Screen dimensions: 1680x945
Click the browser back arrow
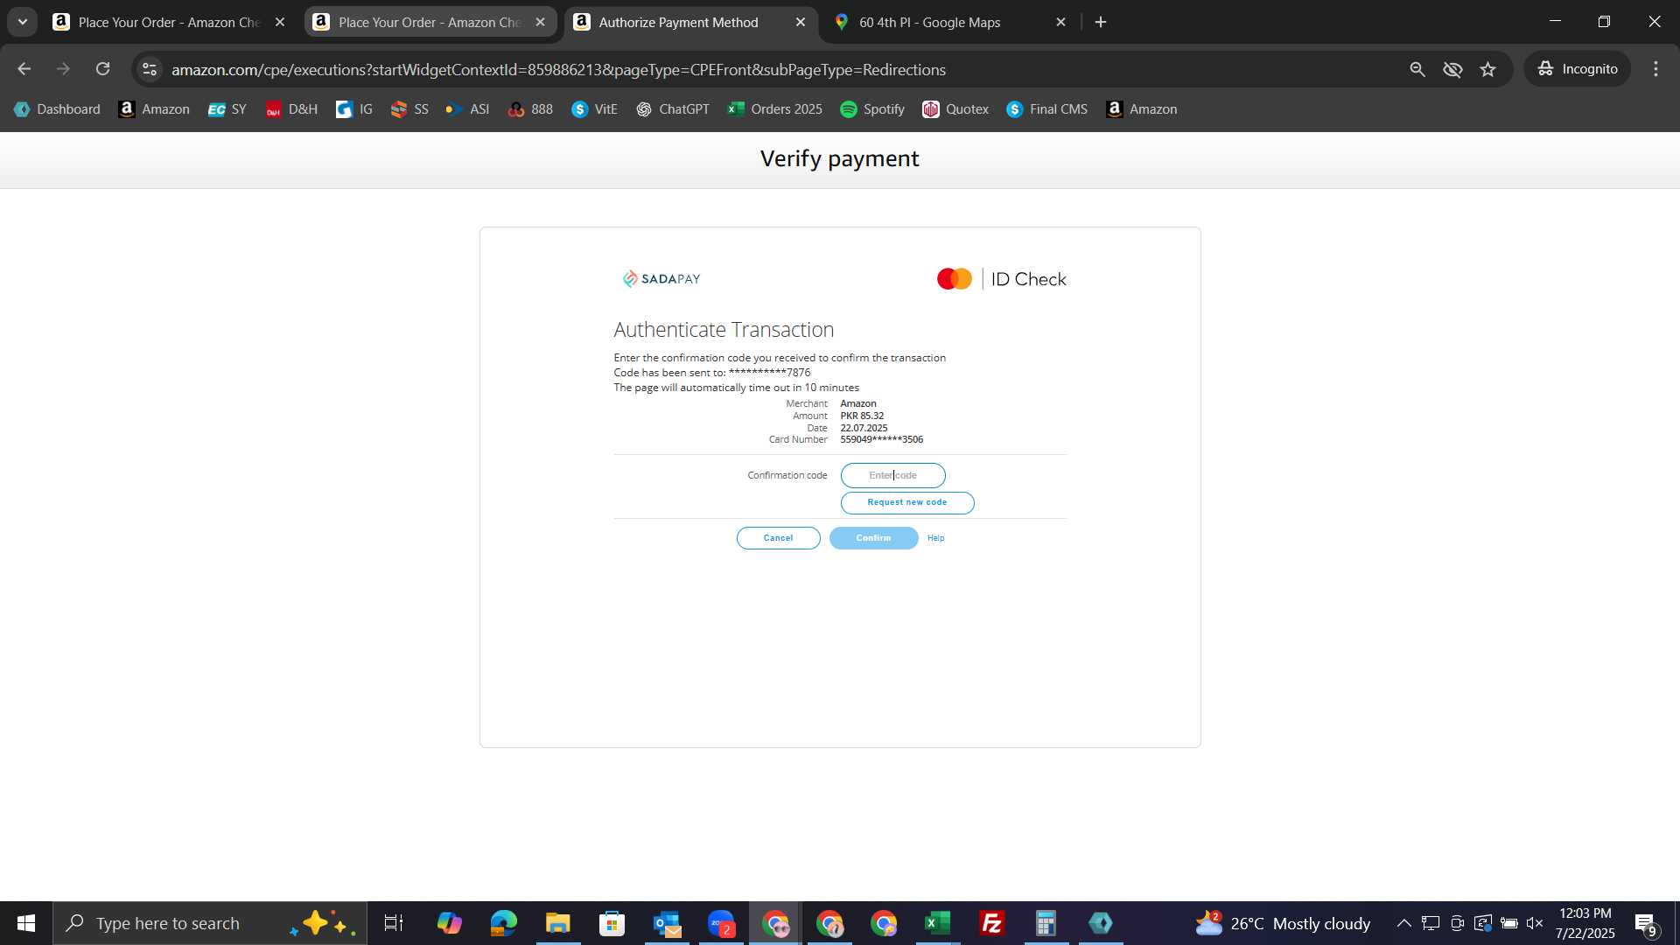[x=24, y=69]
